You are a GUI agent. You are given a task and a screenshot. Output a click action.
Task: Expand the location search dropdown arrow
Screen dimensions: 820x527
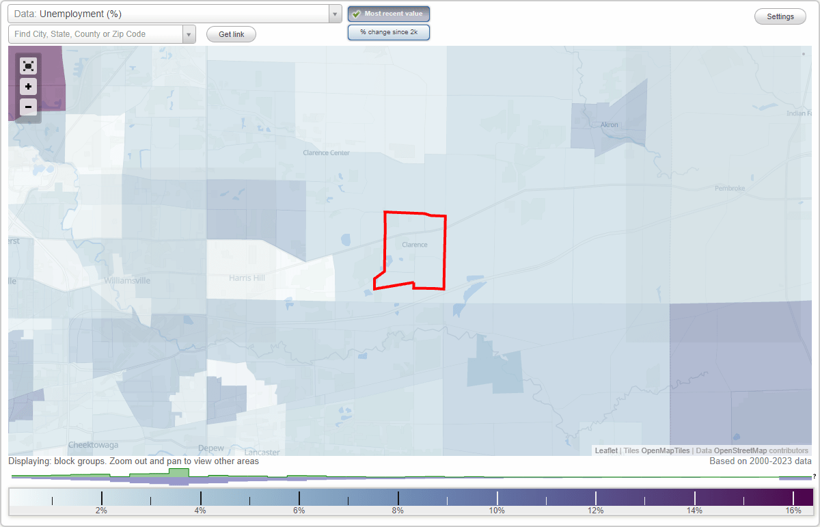[x=189, y=34]
